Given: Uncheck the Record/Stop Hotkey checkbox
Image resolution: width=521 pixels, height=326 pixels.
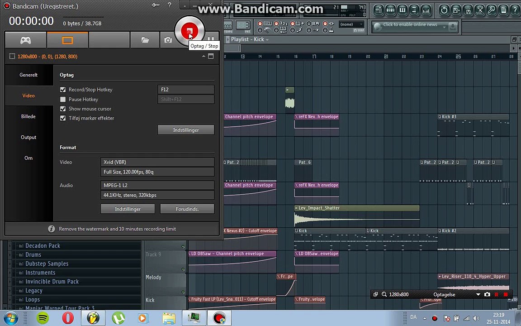Looking at the screenshot, I should click(63, 90).
